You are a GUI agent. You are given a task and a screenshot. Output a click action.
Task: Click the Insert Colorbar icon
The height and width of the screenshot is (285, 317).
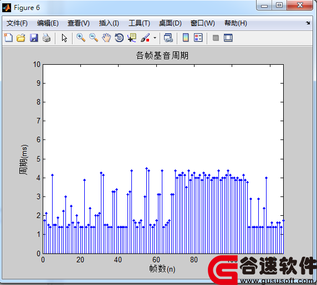(x=186, y=38)
